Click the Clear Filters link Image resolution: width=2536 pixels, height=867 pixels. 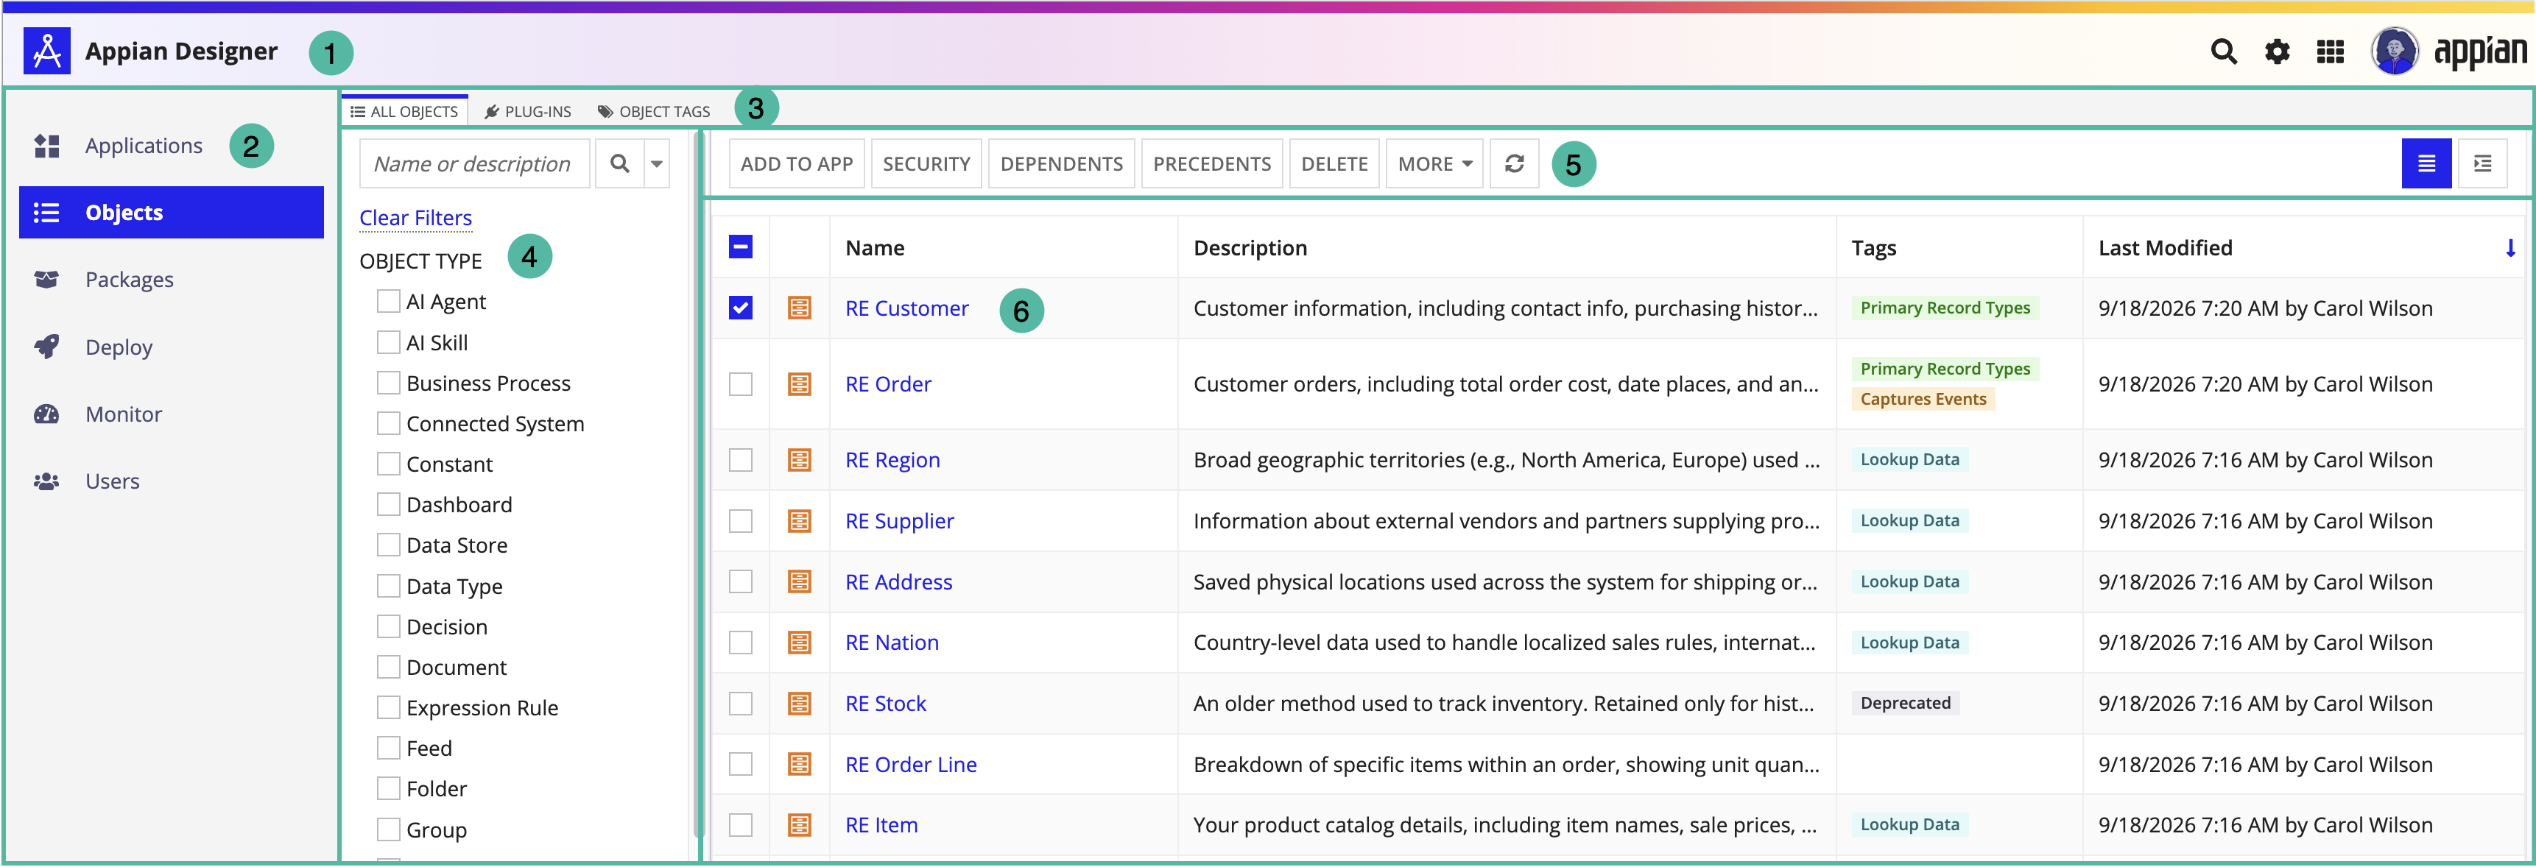(415, 218)
